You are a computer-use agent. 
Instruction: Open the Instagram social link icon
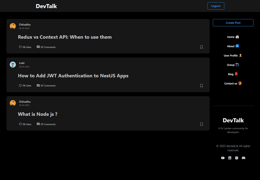tap(237, 158)
